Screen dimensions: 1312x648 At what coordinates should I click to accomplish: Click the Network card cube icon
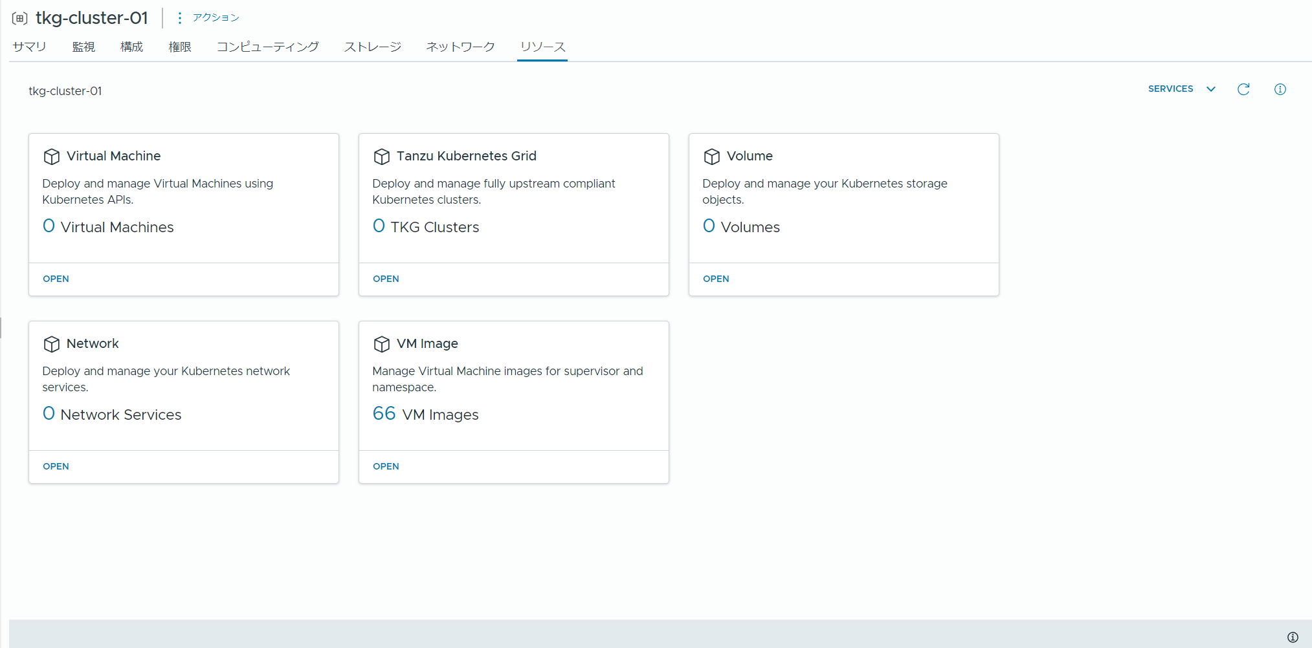pyautogui.click(x=52, y=343)
